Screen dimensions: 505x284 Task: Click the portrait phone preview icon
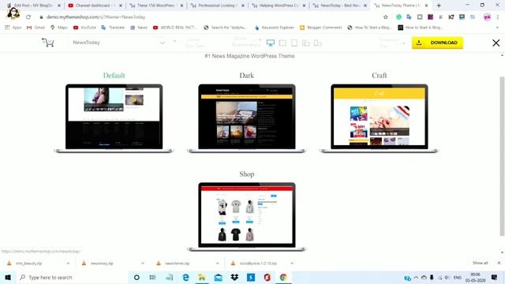tap(317, 43)
